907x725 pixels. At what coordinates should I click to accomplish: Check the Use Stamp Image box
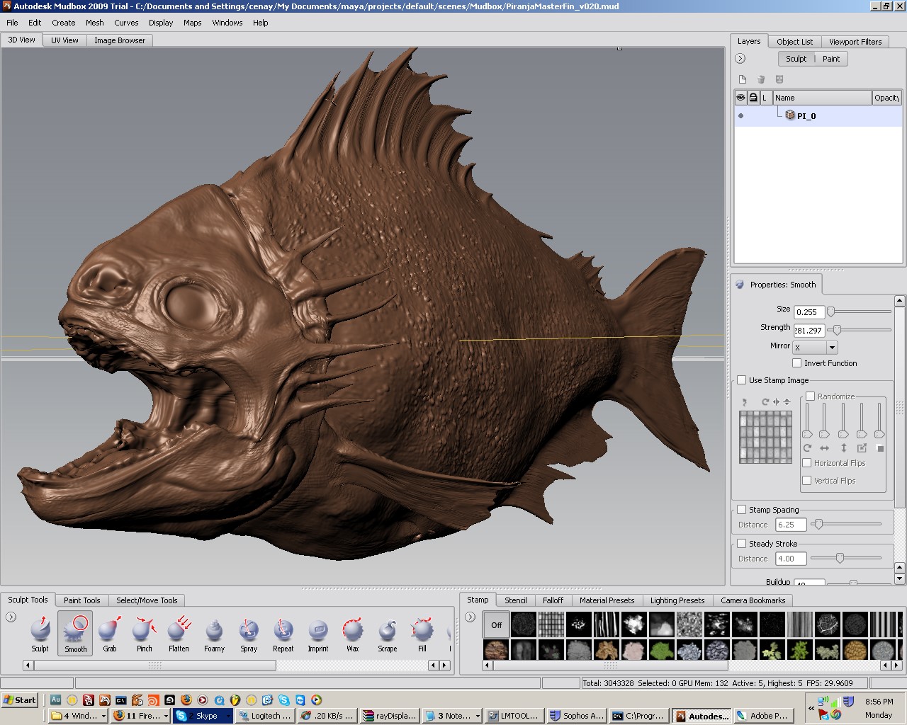click(741, 380)
